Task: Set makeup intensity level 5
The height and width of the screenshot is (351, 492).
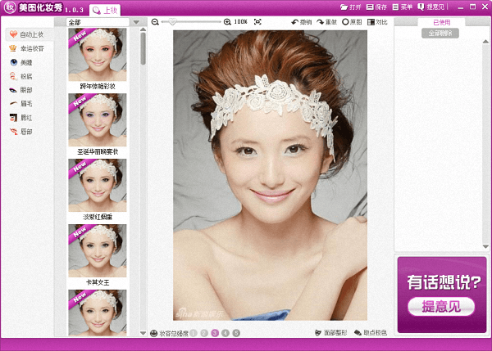Action: tap(236, 334)
